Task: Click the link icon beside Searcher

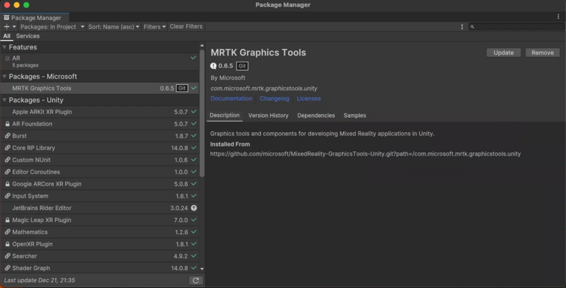Action: point(7,256)
